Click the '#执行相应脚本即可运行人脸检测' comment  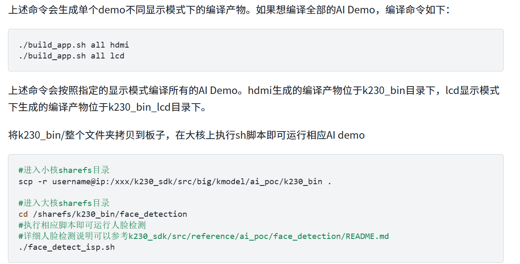point(82,225)
